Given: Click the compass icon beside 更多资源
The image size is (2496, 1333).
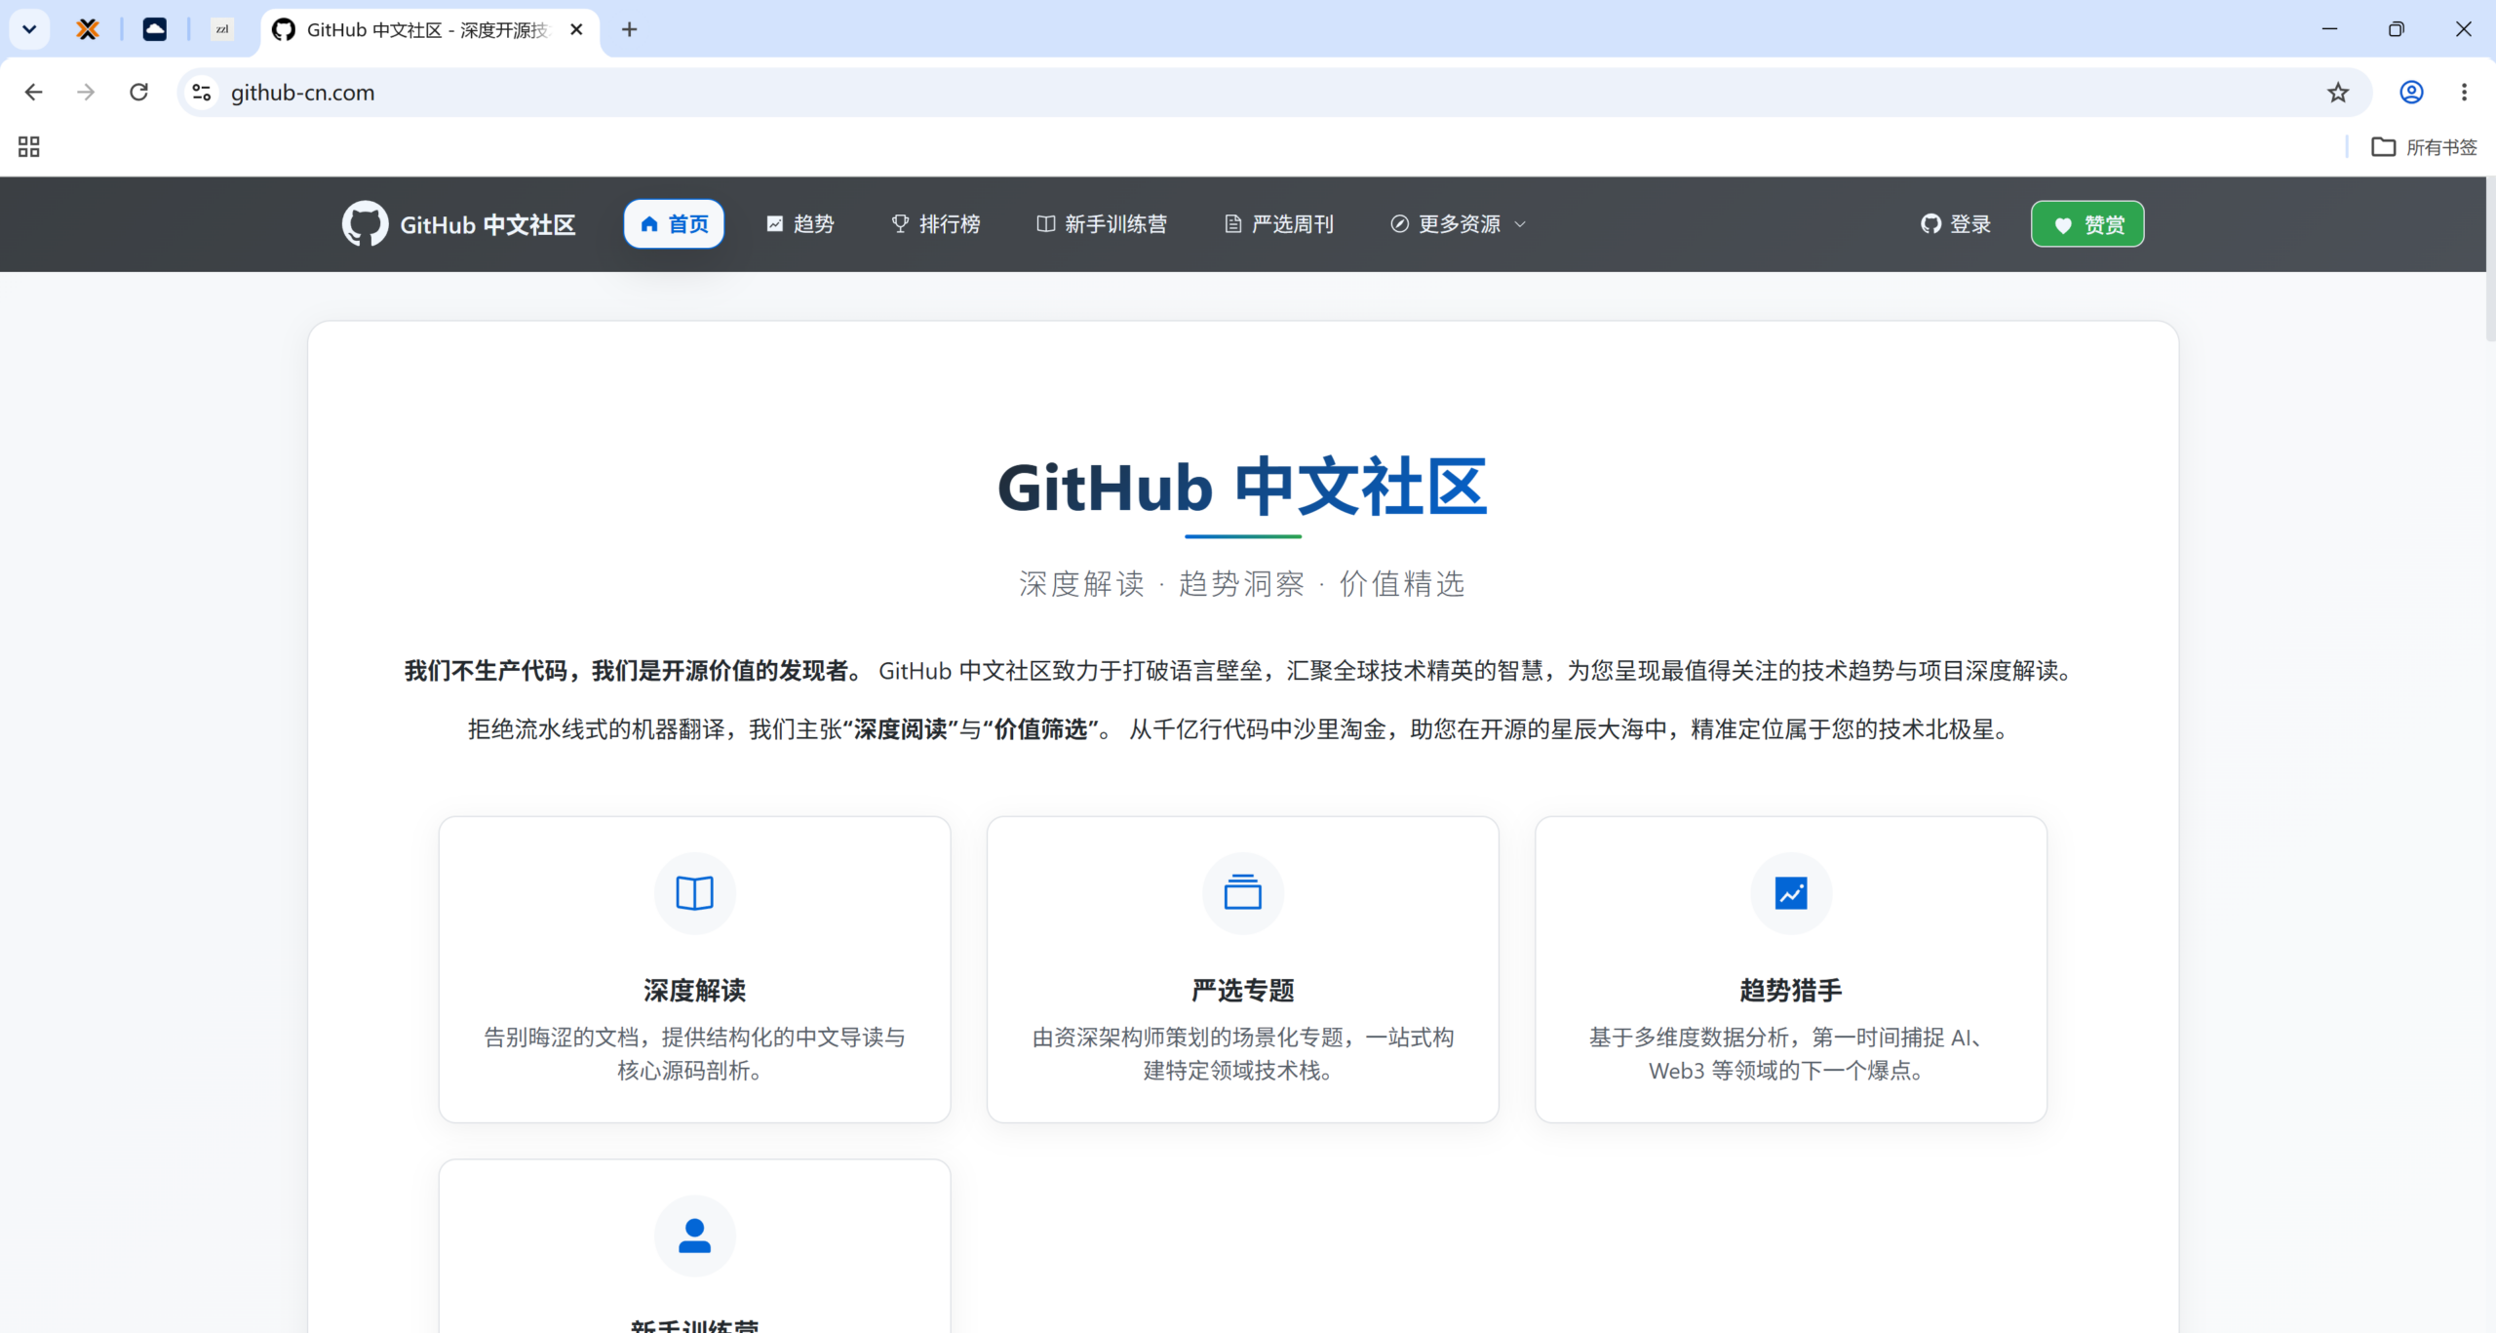Looking at the screenshot, I should [1400, 224].
